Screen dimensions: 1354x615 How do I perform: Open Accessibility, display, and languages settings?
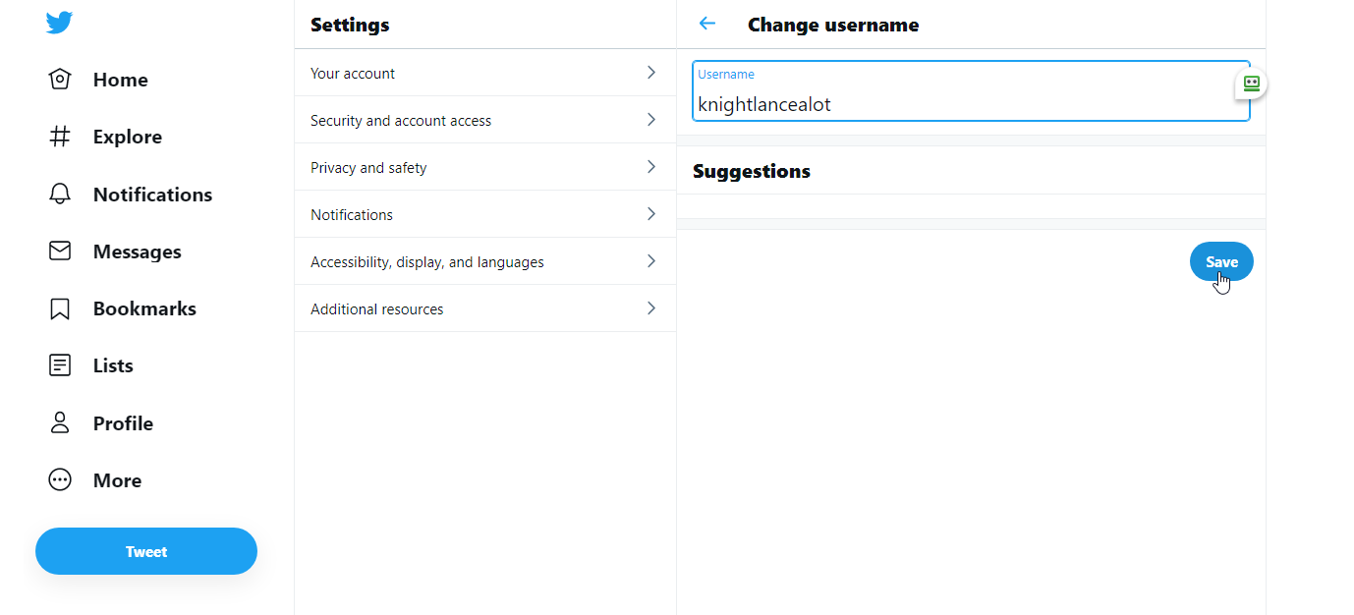(485, 261)
